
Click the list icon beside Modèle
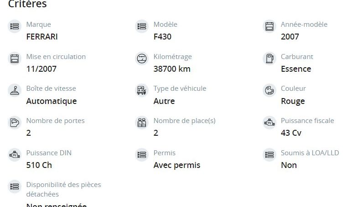coord(142,26)
